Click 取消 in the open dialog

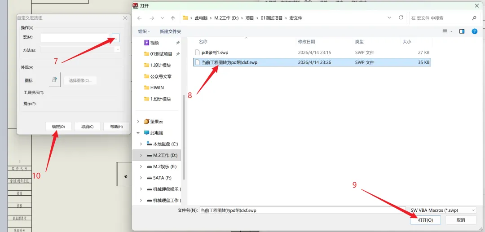click(x=461, y=220)
